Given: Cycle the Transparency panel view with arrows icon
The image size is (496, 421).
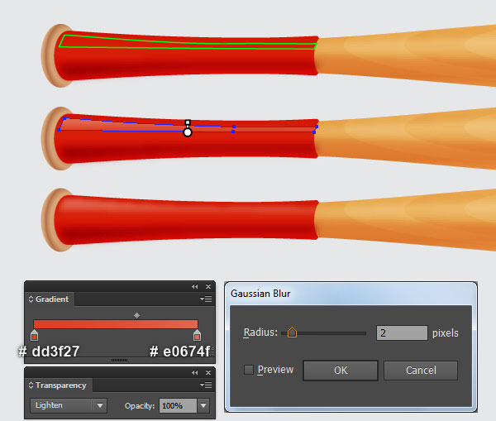Looking at the screenshot, I should pos(31,385).
